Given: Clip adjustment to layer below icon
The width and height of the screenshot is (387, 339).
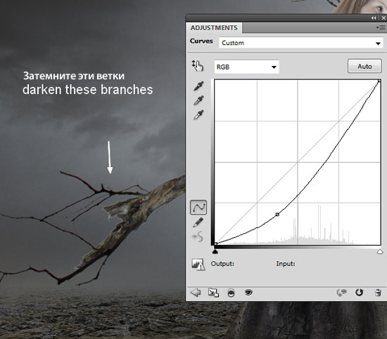Looking at the screenshot, I should tap(231, 293).
